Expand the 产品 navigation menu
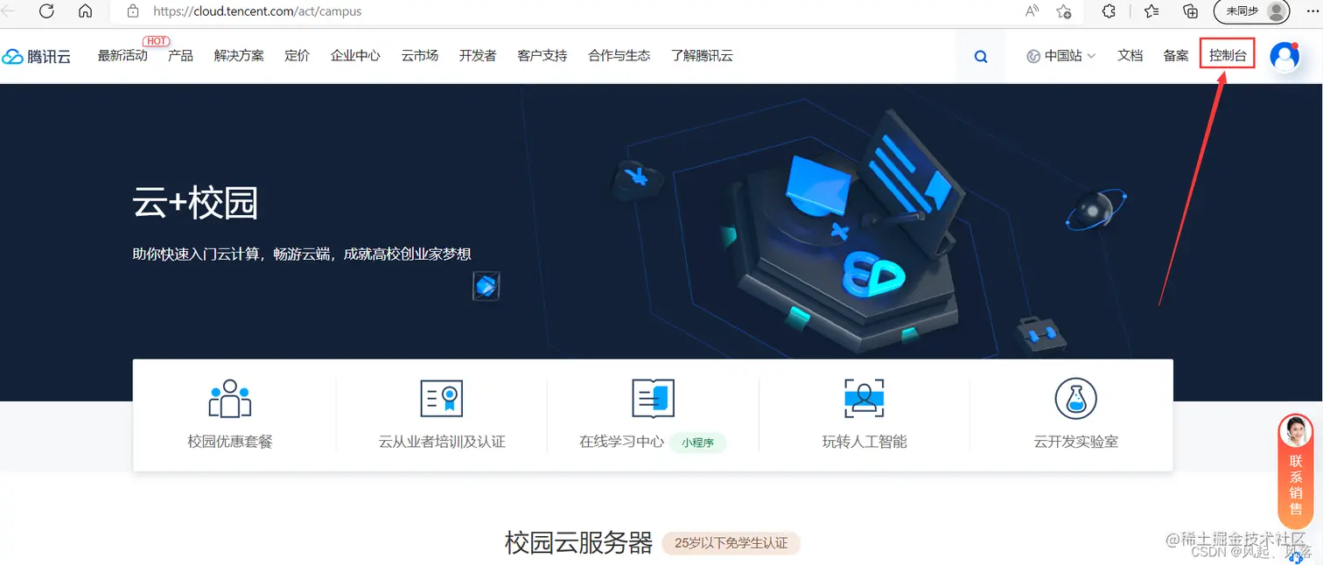This screenshot has height=565, width=1323. pyautogui.click(x=180, y=55)
